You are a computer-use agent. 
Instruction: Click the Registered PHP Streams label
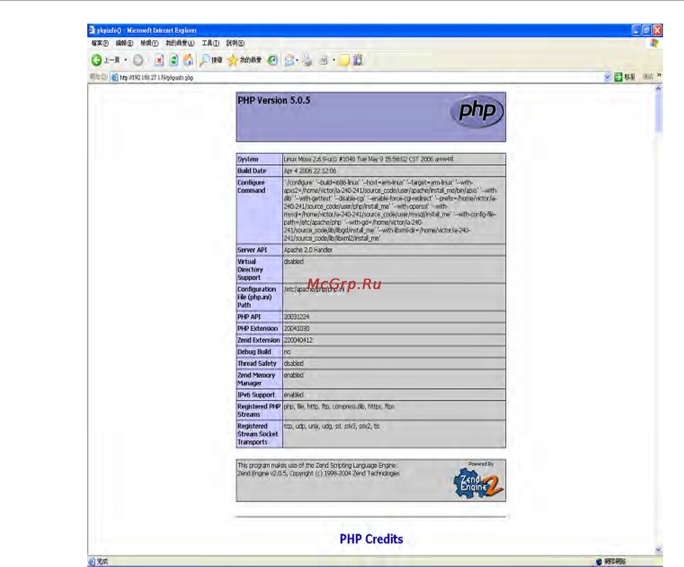(259, 410)
